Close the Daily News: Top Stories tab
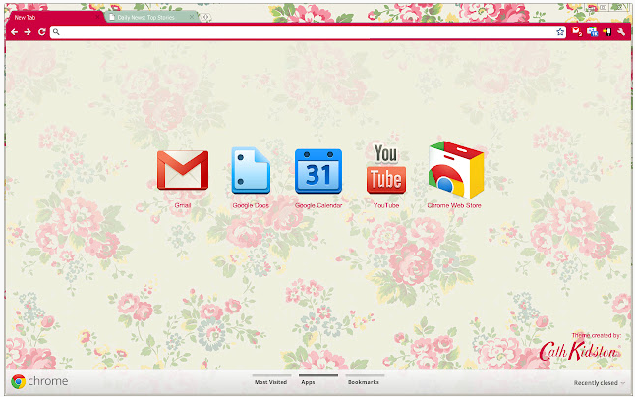Viewport: 635px width, 397px height. coord(192,17)
